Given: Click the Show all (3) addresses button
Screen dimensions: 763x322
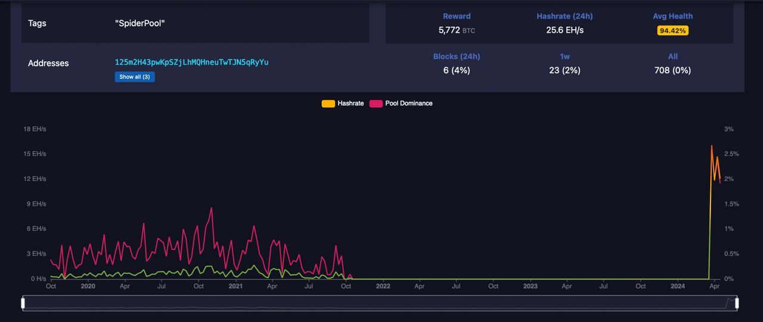Looking at the screenshot, I should coord(135,77).
